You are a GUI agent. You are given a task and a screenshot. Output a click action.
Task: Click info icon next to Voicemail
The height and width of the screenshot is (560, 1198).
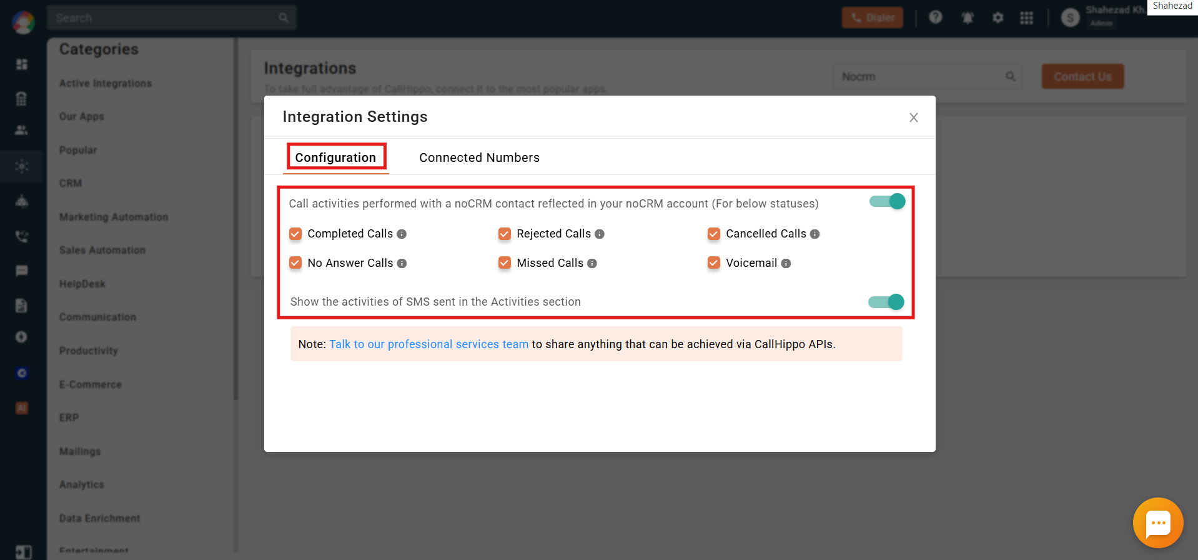[786, 263]
